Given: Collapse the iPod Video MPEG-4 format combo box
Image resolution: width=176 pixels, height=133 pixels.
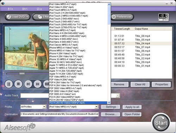Looking at the screenshot, I should [96, 107].
